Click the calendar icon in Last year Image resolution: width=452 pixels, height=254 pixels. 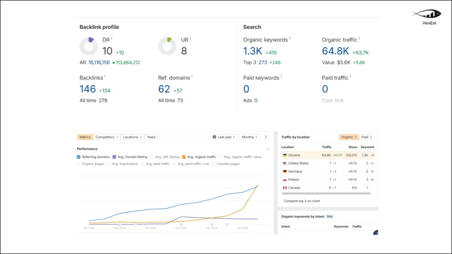[214, 137]
